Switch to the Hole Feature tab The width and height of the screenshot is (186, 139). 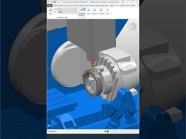tap(86, 6)
